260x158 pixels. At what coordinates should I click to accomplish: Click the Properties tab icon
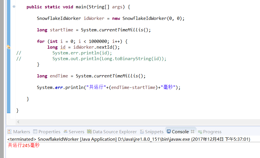pos(35,132)
